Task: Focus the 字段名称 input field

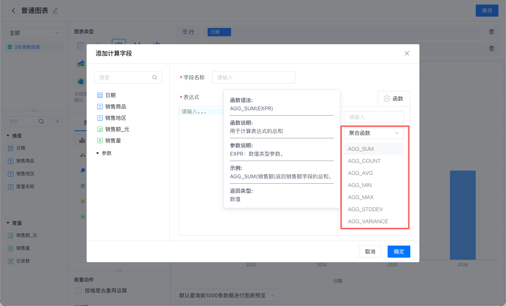Action: pyautogui.click(x=253, y=77)
